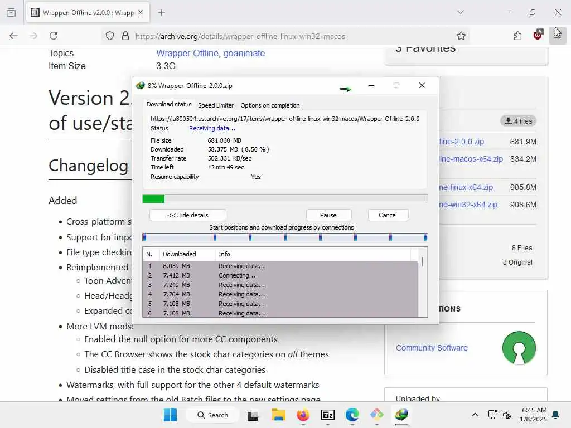Download the macos-x64.zip file link
The height and width of the screenshot is (428, 571).
tap(471, 159)
